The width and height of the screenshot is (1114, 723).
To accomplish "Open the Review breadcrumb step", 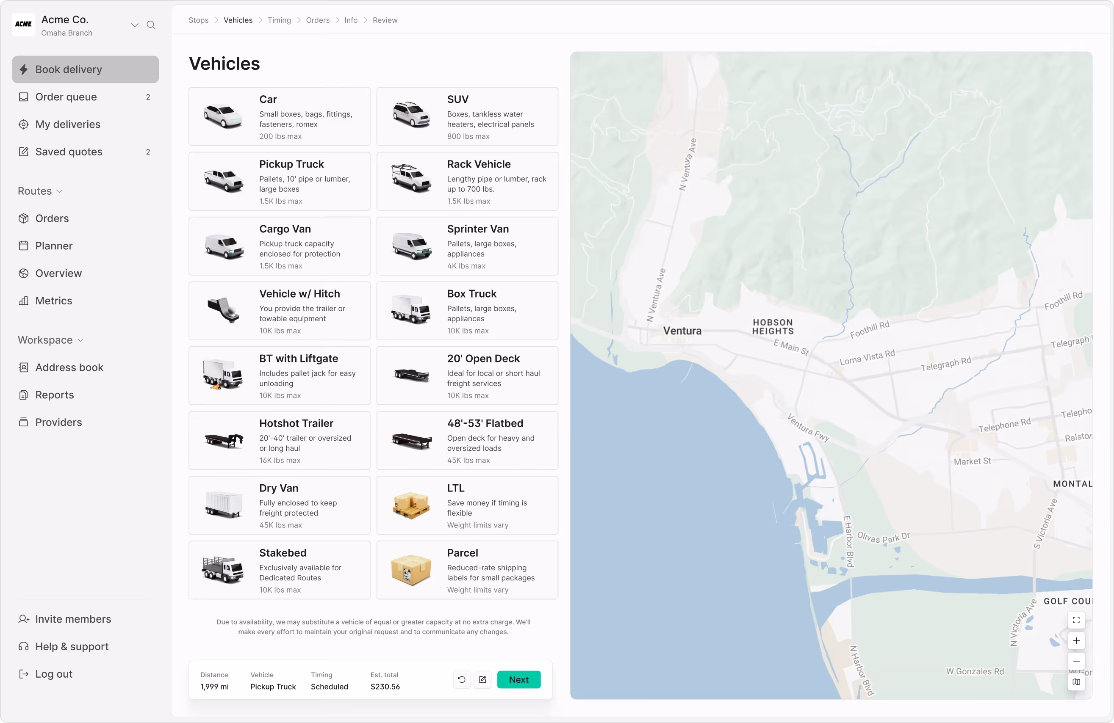I will pos(385,20).
